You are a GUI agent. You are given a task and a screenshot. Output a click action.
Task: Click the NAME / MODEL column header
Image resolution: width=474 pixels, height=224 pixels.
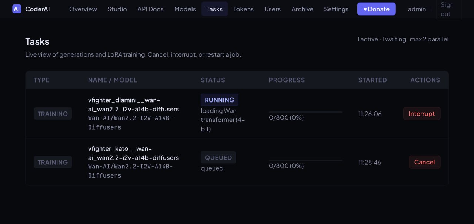(x=113, y=80)
